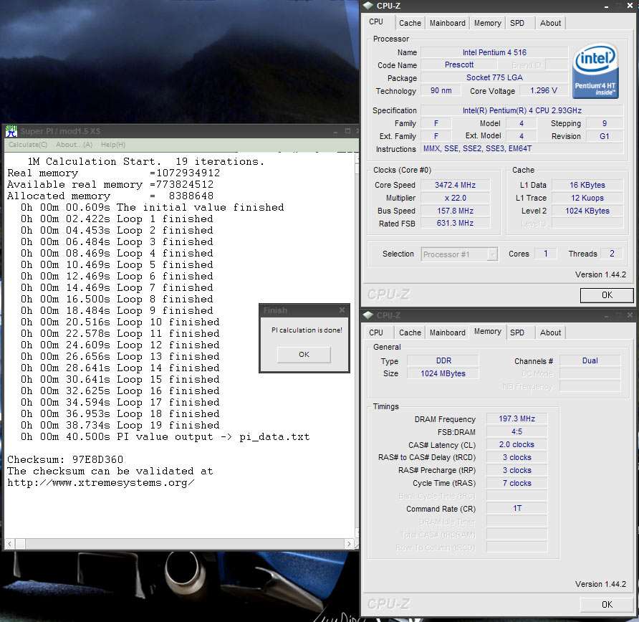Click the Socket 775 LGA package value
This screenshot has width=639, height=622.
tap(494, 77)
